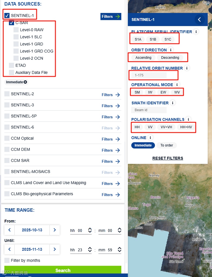The image size is (212, 277).
Task: Adjust the From hour stepper arrows
Action: (90, 230)
